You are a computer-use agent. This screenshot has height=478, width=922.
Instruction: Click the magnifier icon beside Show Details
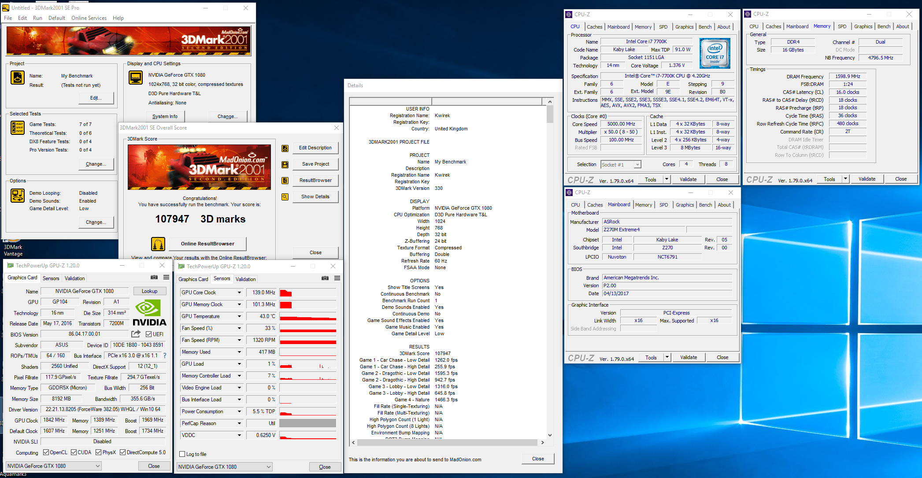coord(285,197)
